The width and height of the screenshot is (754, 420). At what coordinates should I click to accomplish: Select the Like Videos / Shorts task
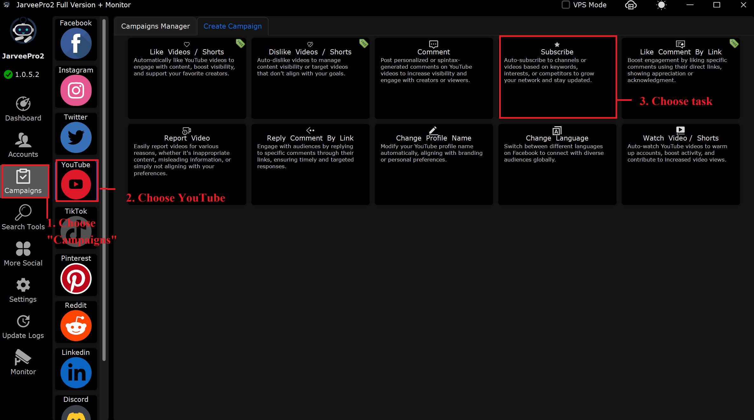(187, 78)
